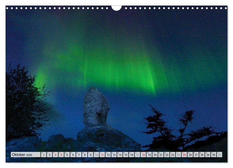This screenshot has height=168, width=233.
Task: Select day 20 in the calendar strip
Action: 155,154
